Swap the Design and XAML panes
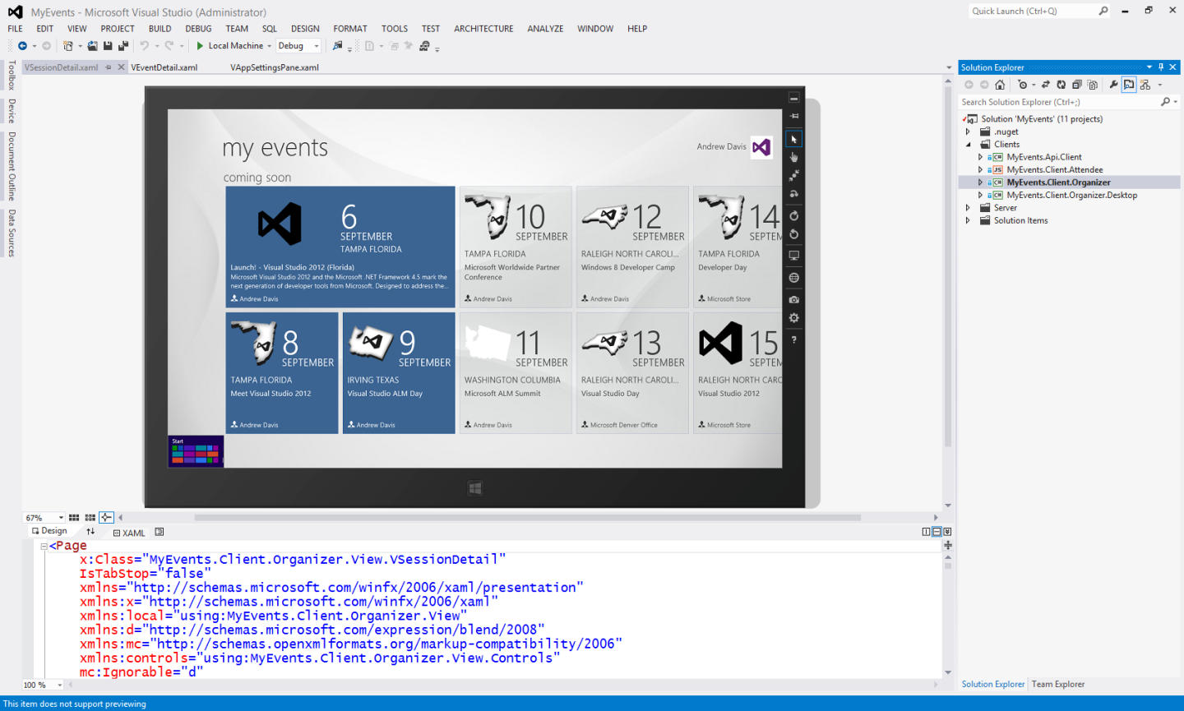Image resolution: width=1184 pixels, height=711 pixels. click(90, 531)
